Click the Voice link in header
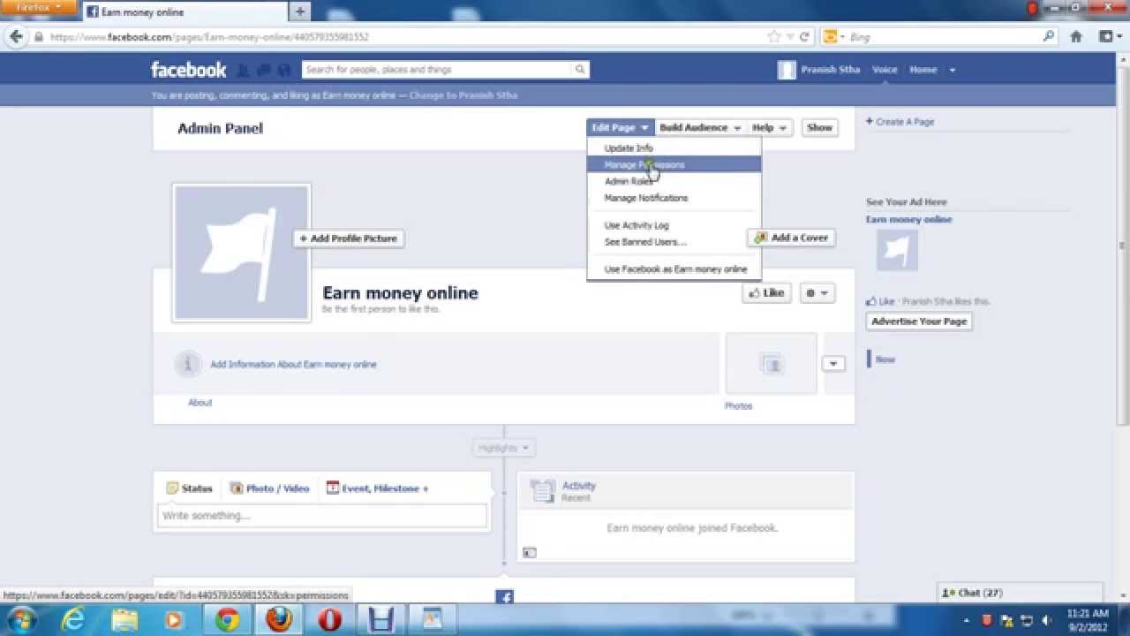The width and height of the screenshot is (1130, 636). click(x=885, y=70)
